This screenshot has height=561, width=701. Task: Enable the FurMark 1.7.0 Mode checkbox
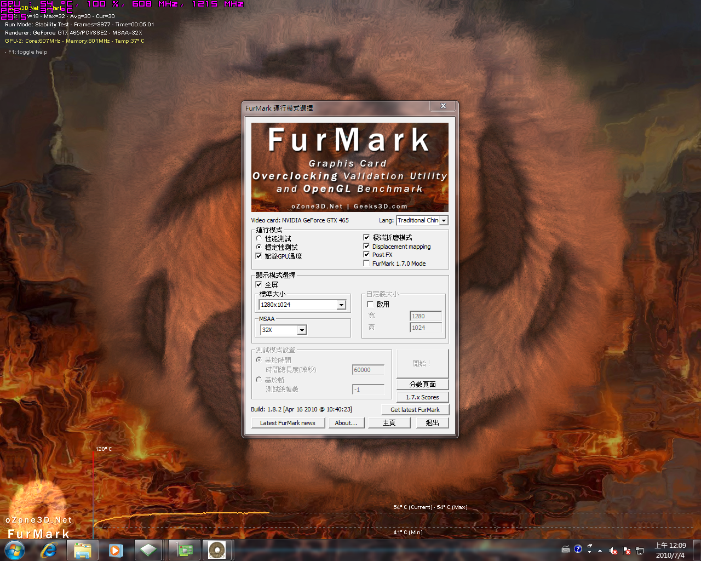tap(366, 263)
